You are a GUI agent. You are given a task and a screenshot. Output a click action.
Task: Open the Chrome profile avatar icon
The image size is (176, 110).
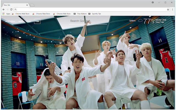[153, 2]
